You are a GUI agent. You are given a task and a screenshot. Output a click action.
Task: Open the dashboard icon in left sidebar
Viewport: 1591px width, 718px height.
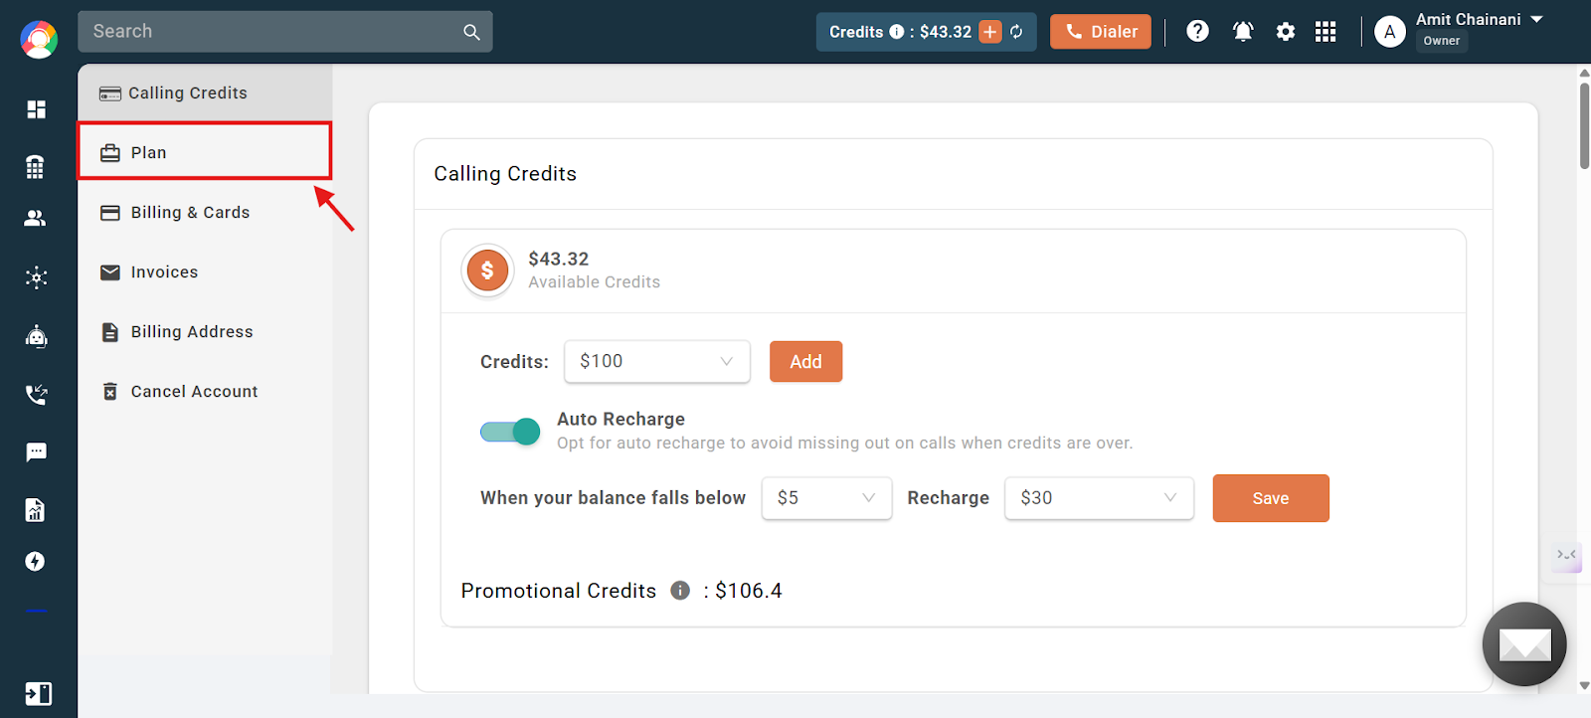pyautogui.click(x=36, y=109)
